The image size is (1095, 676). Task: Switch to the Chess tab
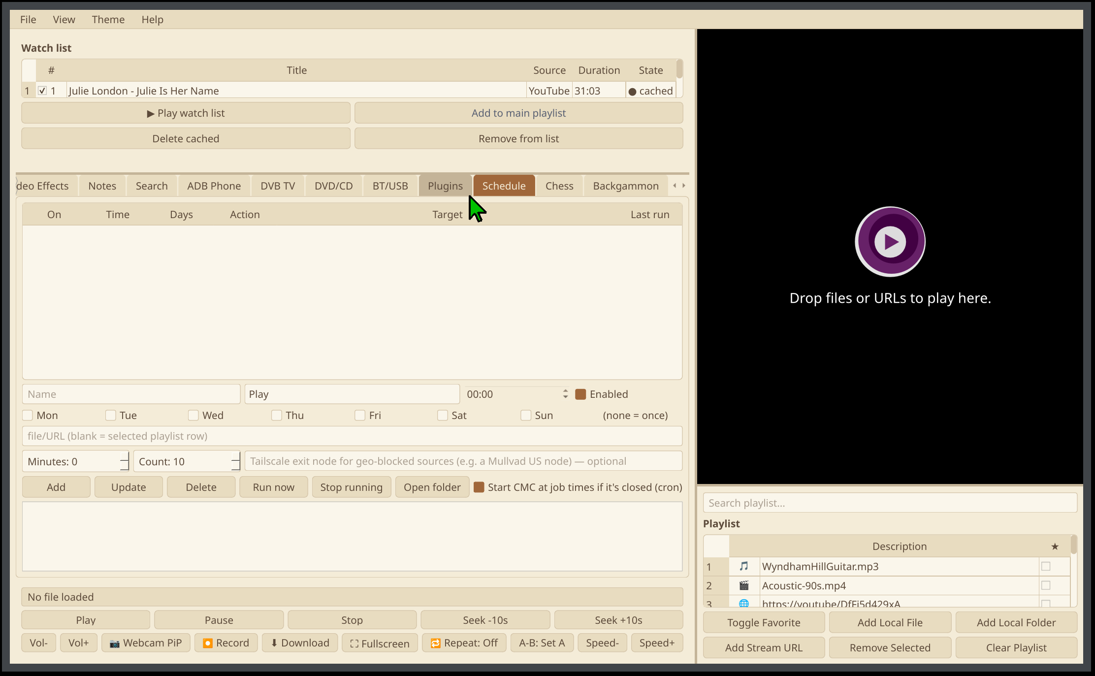click(559, 186)
